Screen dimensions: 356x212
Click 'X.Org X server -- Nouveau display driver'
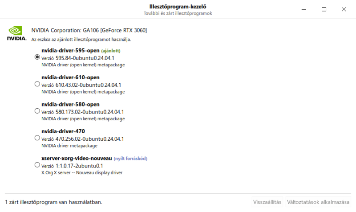[82, 173]
